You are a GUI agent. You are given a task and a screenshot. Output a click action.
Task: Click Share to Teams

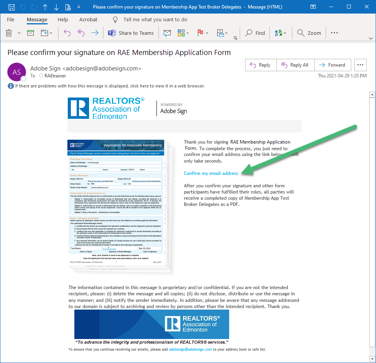pyautogui.click(x=130, y=33)
